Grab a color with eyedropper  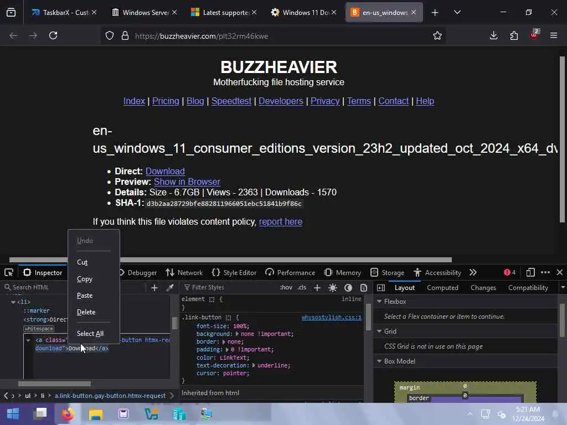click(x=169, y=288)
